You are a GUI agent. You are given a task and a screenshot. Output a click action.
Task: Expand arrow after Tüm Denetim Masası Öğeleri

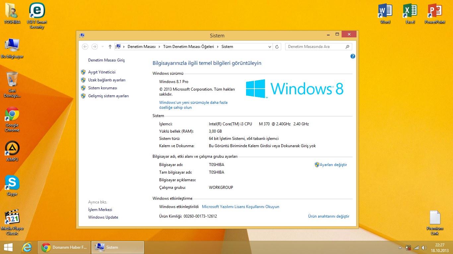218,47
